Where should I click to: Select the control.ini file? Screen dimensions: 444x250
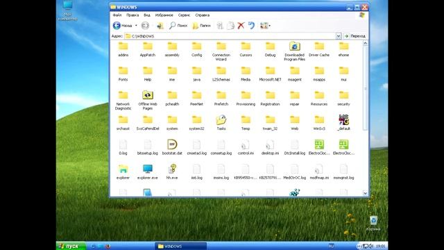click(x=246, y=147)
